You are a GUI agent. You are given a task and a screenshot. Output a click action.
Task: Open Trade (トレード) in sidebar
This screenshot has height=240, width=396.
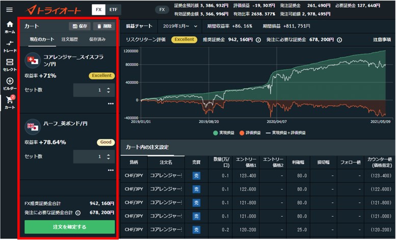(x=10, y=46)
